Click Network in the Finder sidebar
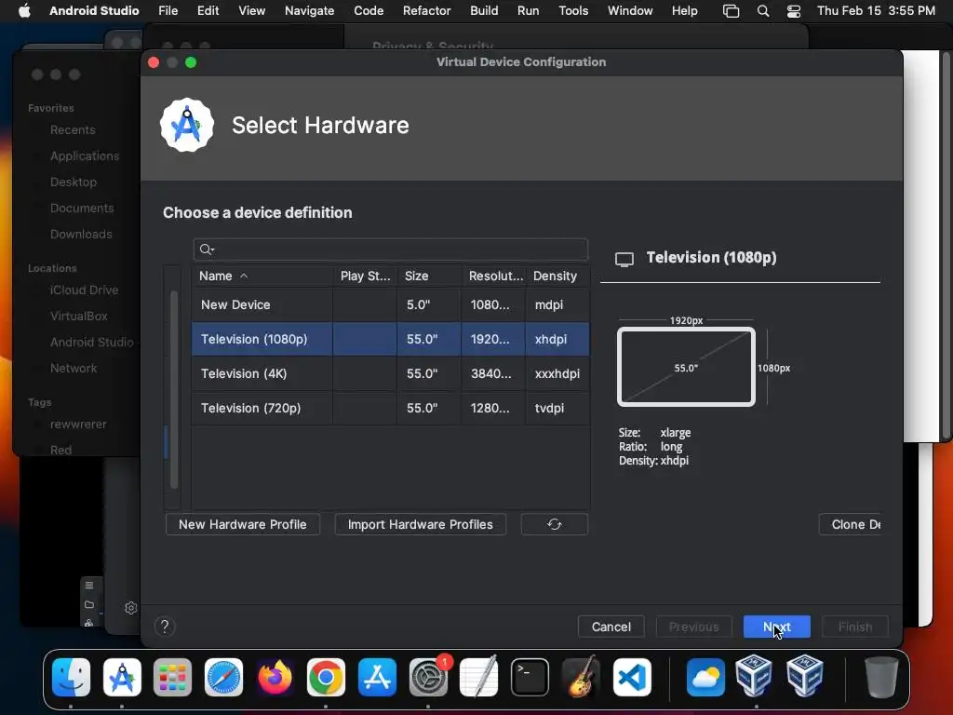 (74, 368)
